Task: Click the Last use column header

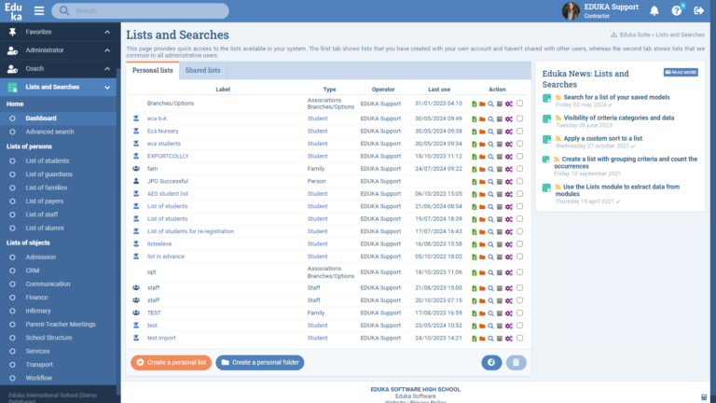Action: (x=439, y=90)
